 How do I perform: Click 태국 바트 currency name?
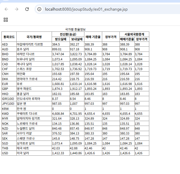[23, 148]
